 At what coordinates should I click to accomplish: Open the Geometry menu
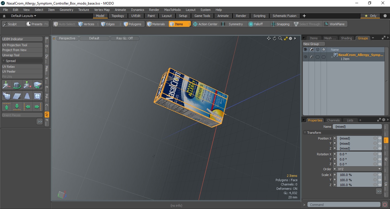(x=66, y=10)
